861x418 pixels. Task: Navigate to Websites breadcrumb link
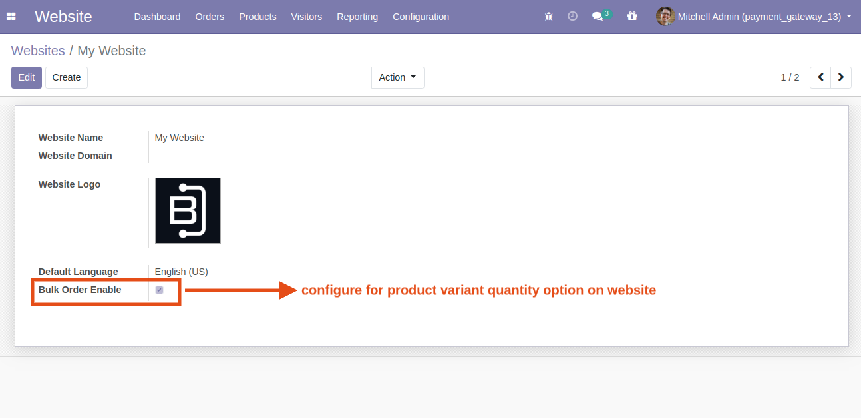(x=38, y=51)
